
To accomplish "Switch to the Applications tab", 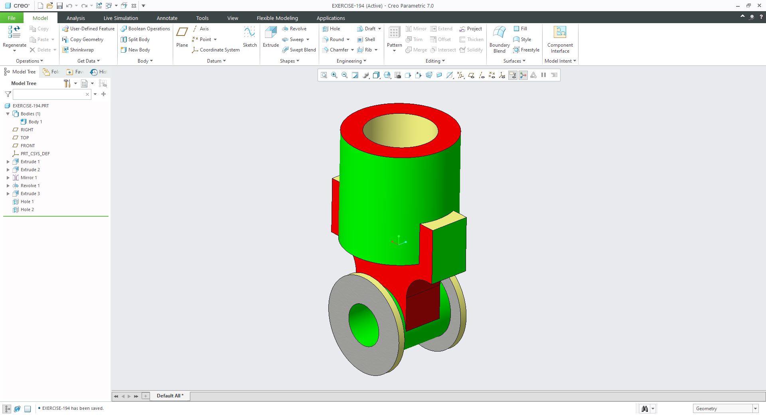I will [x=331, y=18].
